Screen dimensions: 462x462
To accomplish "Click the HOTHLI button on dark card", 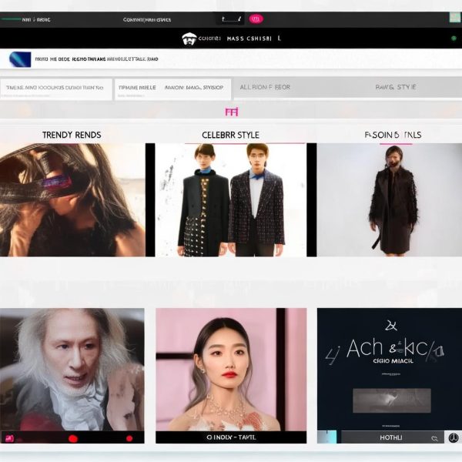I will pos(390,437).
